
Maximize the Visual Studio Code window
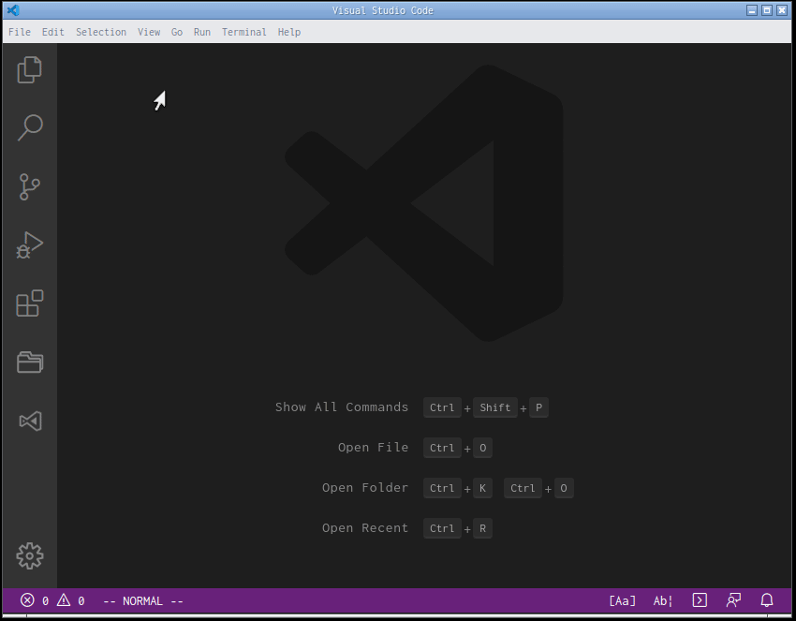pyautogui.click(x=767, y=10)
